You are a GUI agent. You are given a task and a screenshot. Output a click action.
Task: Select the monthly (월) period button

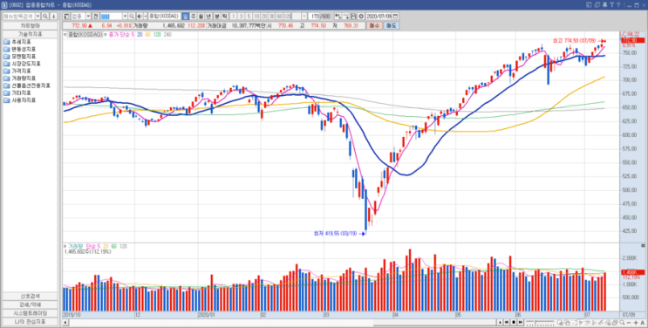201,16
